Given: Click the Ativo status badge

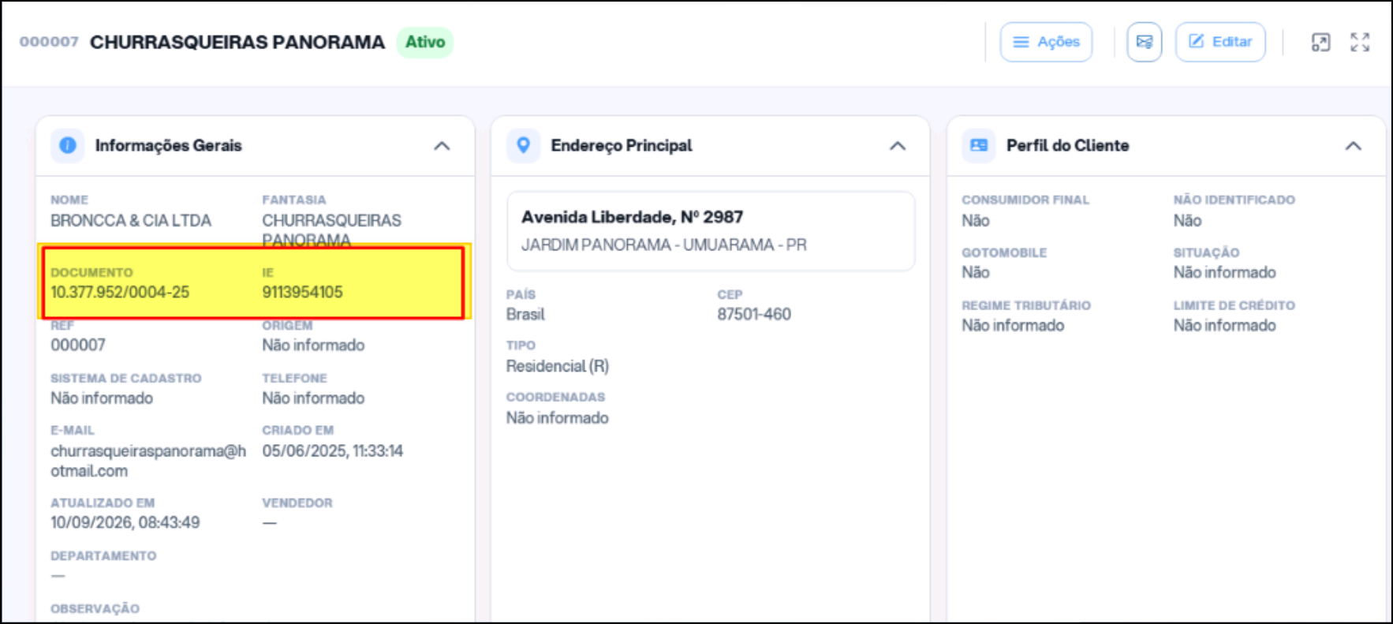Looking at the screenshot, I should tap(425, 42).
